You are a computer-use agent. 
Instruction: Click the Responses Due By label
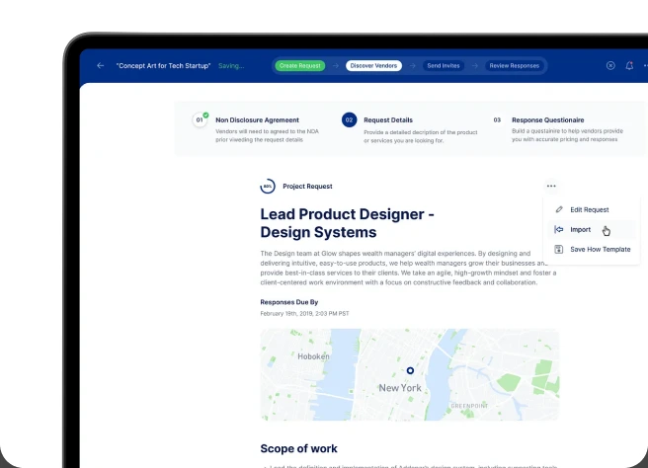289,302
